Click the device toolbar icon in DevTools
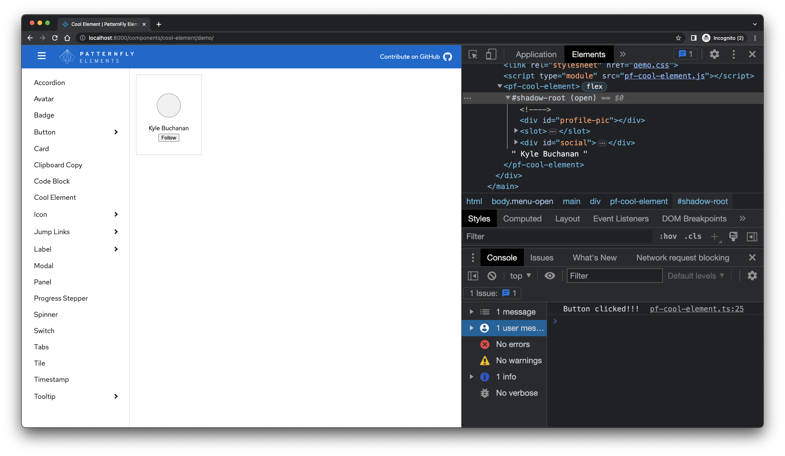 pyautogui.click(x=491, y=54)
